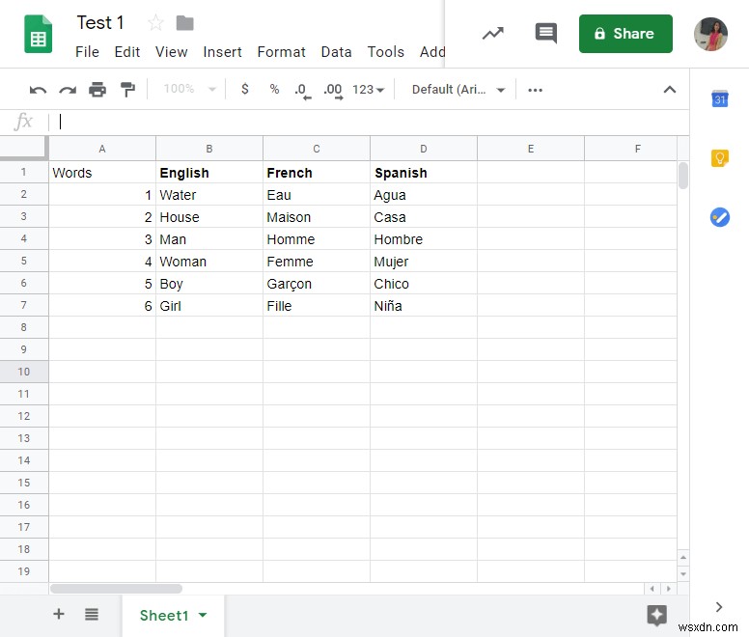Click the undo arrow icon
Viewport: 749px width, 637px height.
pos(38,90)
